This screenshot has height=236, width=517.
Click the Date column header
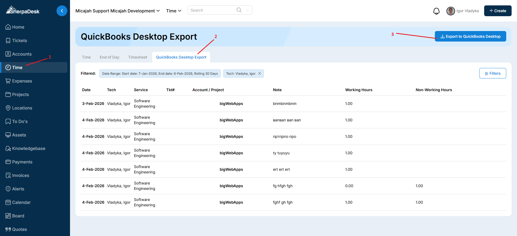point(86,90)
